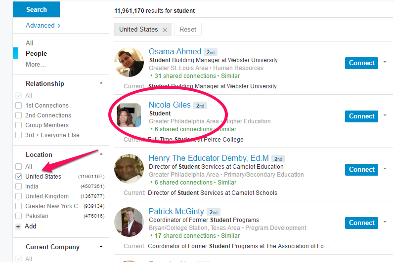Open dropdown arrow next to Henry Demby's Connect

coord(385,168)
